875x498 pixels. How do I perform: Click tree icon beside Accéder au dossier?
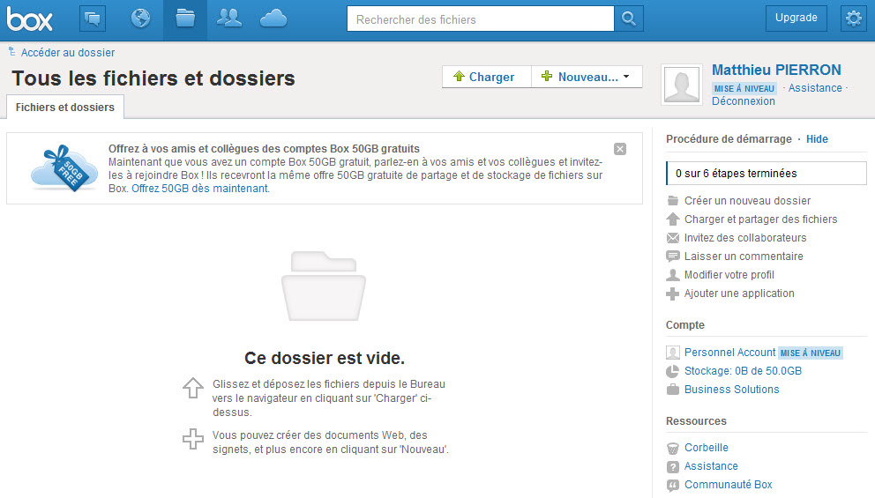[11, 51]
